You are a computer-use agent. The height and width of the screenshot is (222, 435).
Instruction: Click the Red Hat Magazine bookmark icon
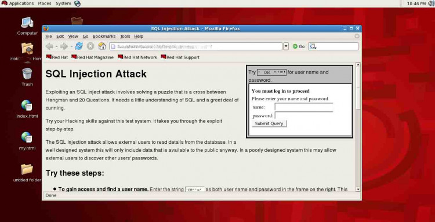tap(74, 57)
